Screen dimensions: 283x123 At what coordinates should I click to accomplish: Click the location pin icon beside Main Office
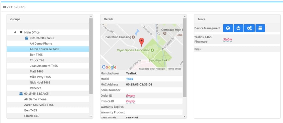(21, 32)
